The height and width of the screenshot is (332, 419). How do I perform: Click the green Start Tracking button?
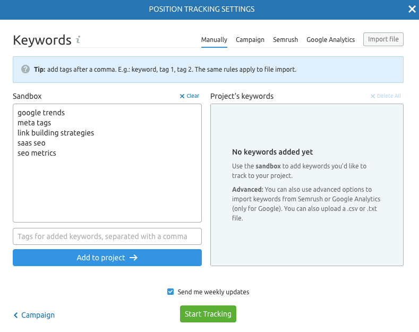(x=208, y=314)
